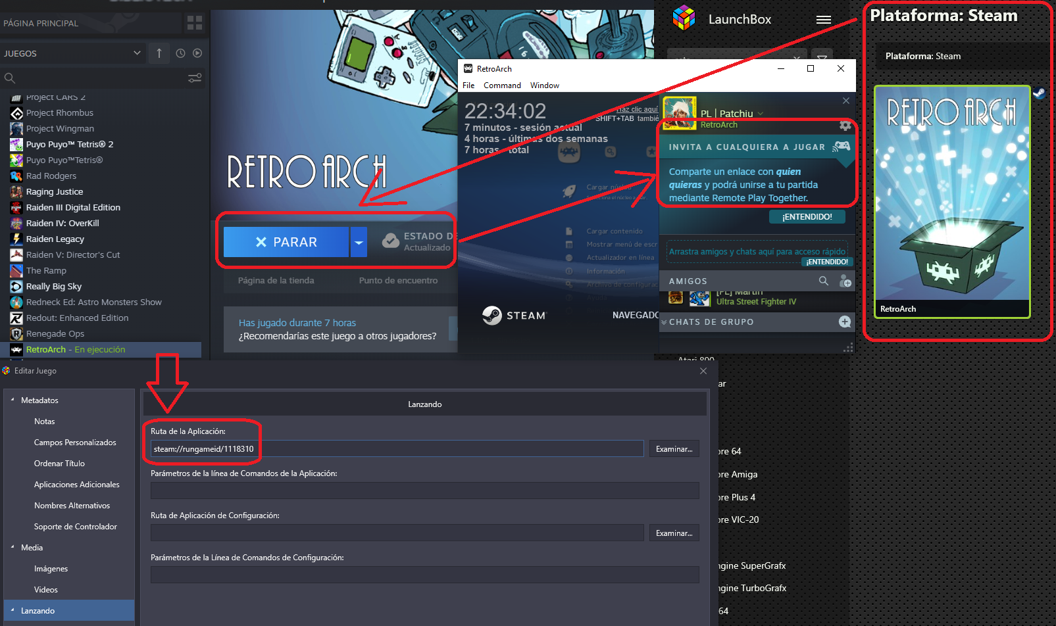
Task: Select The Ramp in the games list
Action: [46, 271]
